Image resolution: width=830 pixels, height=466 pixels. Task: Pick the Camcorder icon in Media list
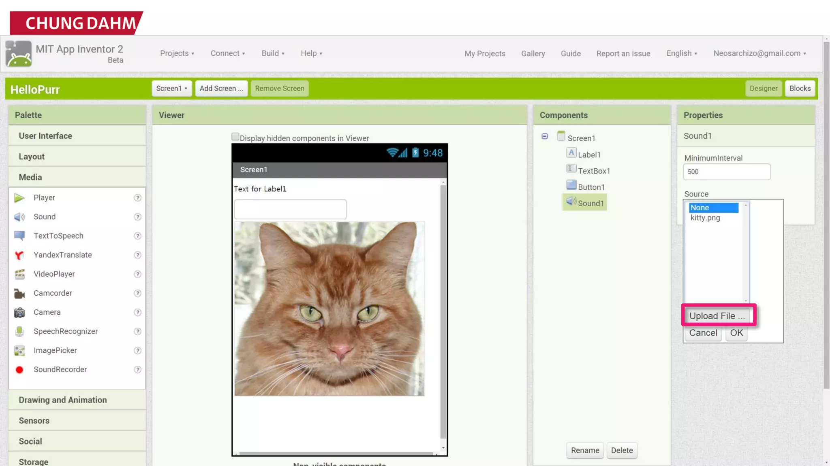19,293
